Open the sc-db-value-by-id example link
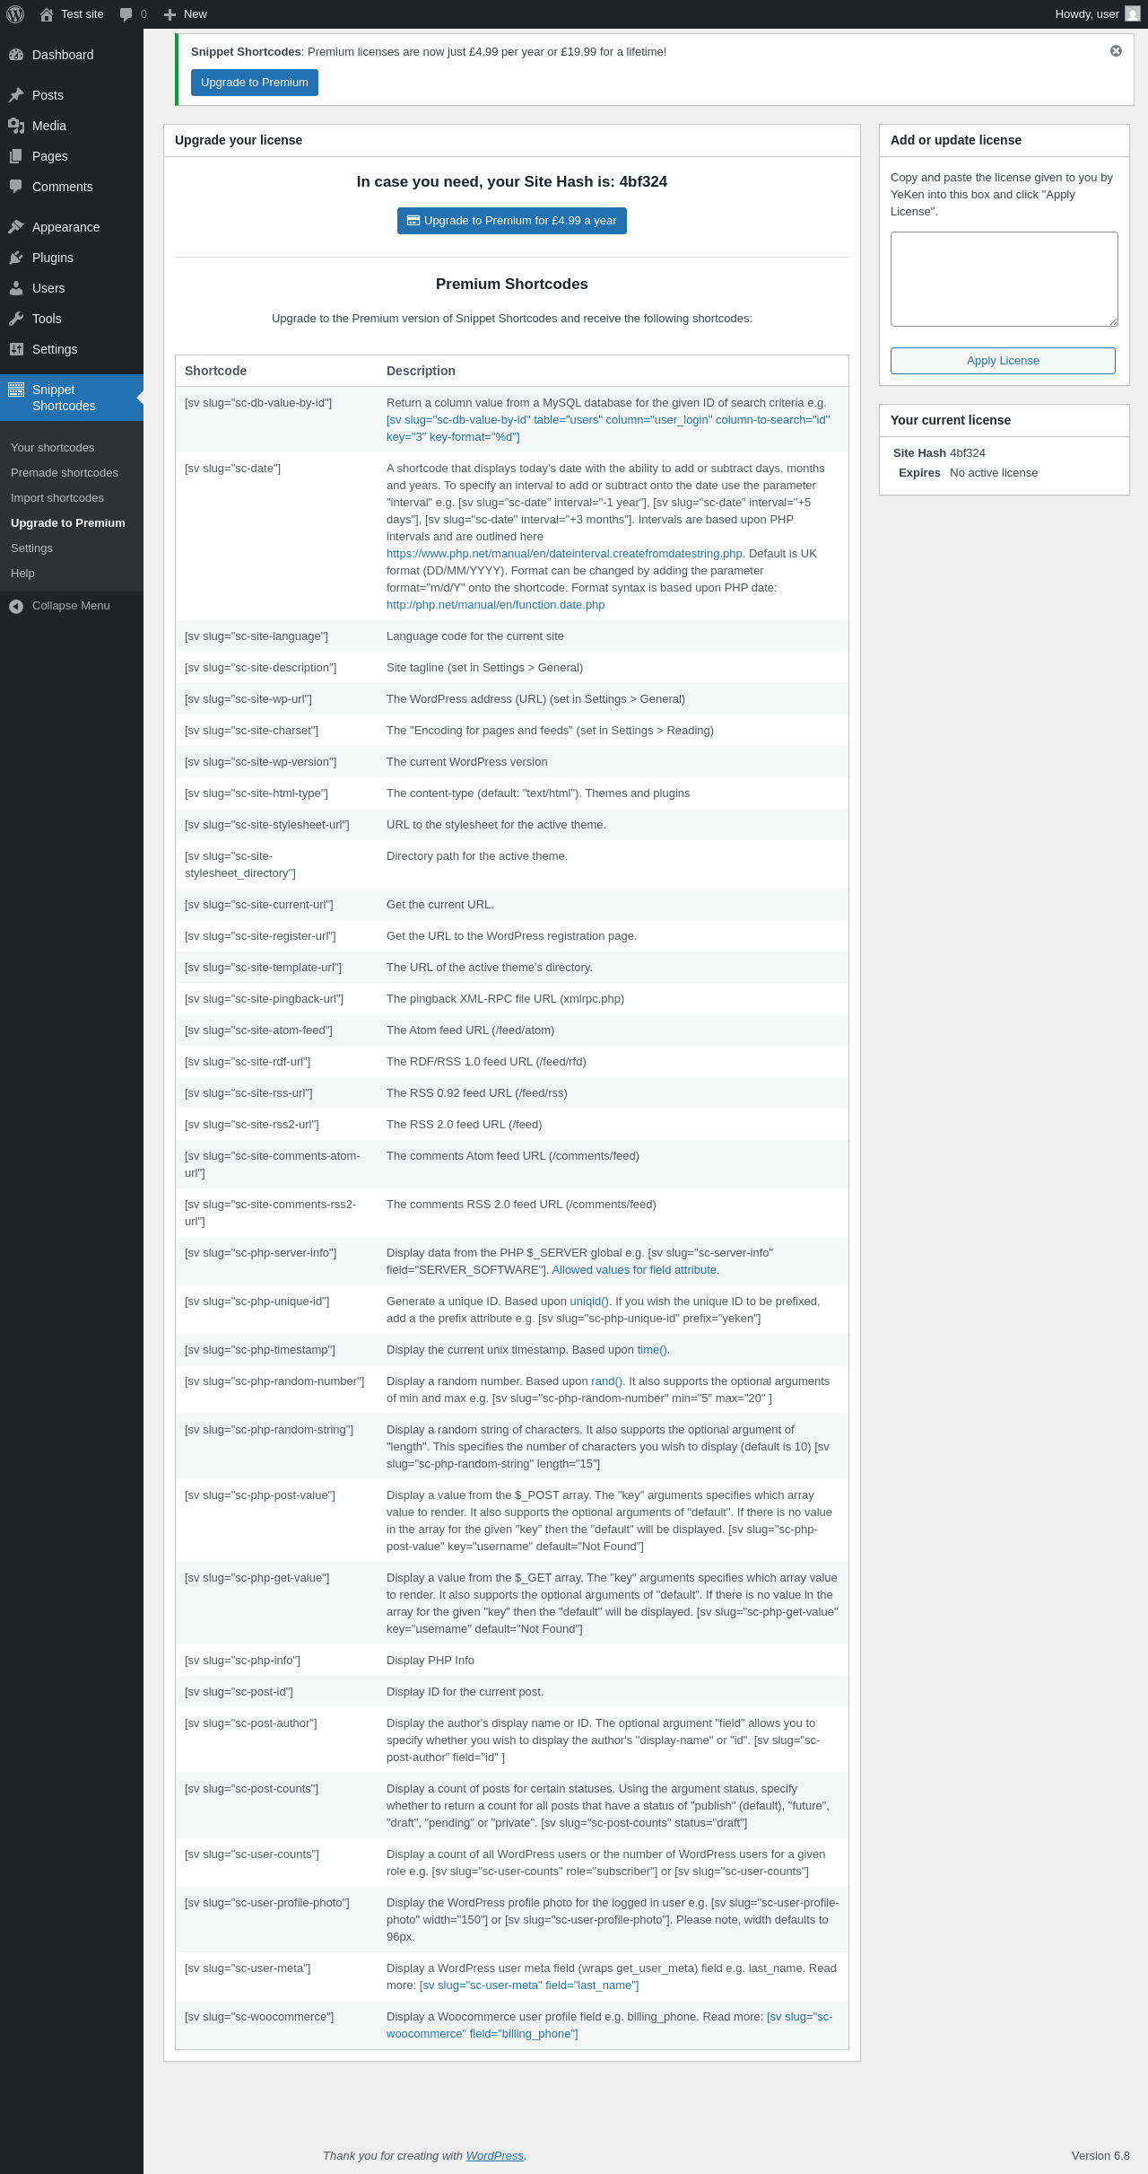 608,428
